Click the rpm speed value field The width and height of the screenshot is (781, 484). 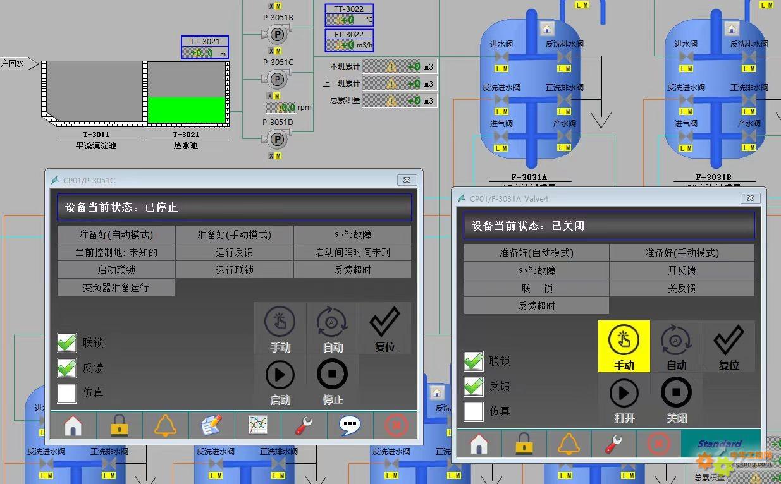tap(281, 107)
